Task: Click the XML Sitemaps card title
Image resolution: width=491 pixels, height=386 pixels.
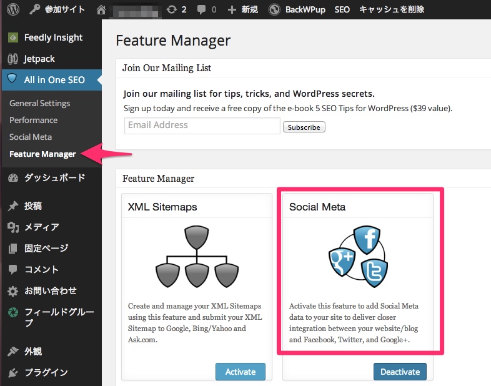Action: click(x=162, y=207)
